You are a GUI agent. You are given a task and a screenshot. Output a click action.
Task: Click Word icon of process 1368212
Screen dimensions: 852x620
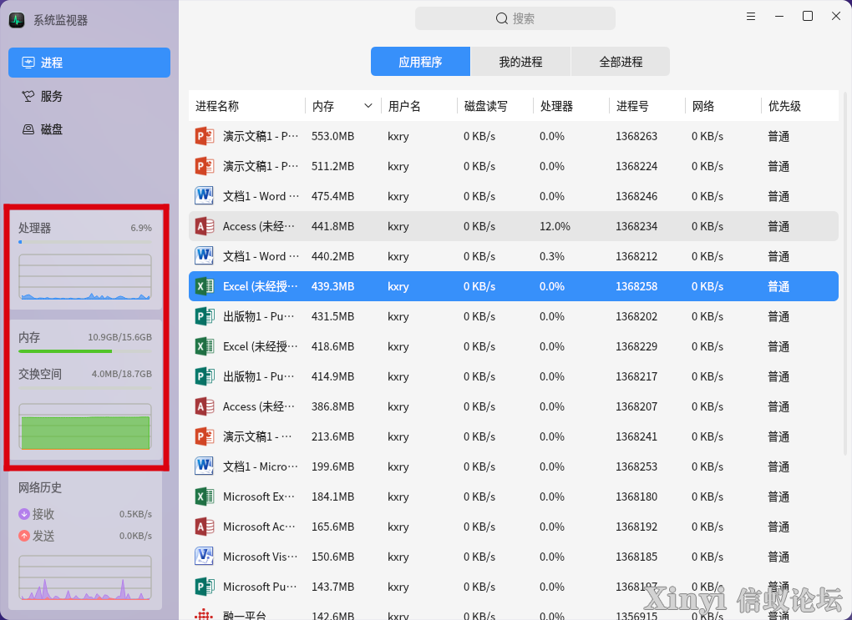(x=205, y=256)
